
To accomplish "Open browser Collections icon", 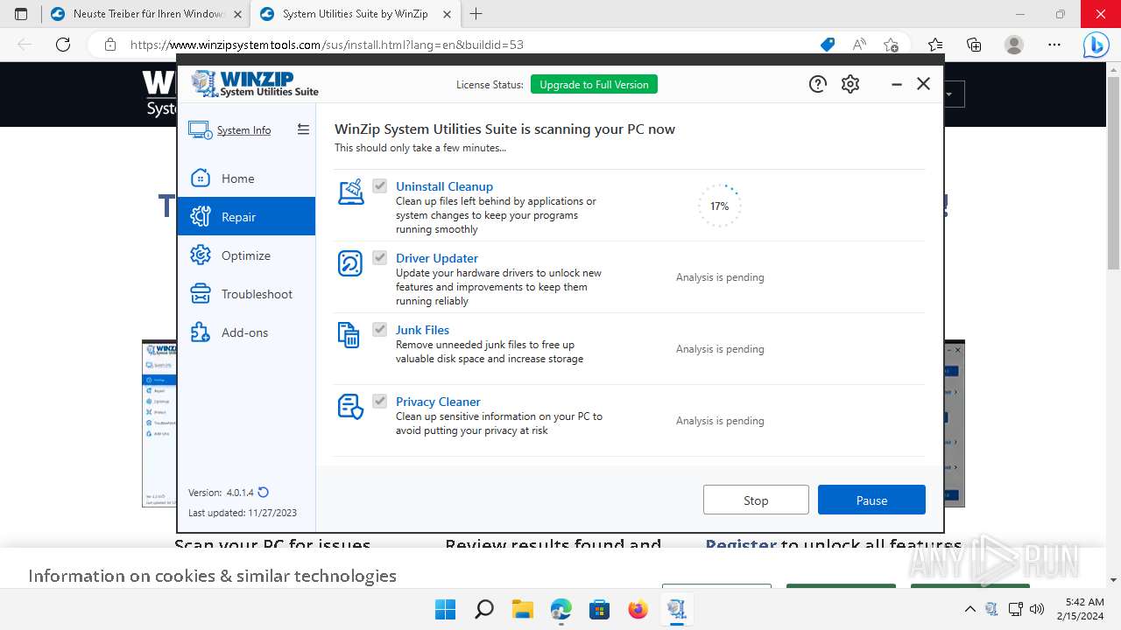I will click(x=974, y=45).
